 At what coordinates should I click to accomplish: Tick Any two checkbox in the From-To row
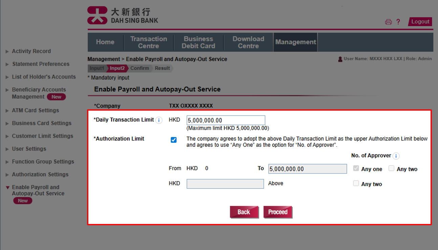tap(391, 168)
